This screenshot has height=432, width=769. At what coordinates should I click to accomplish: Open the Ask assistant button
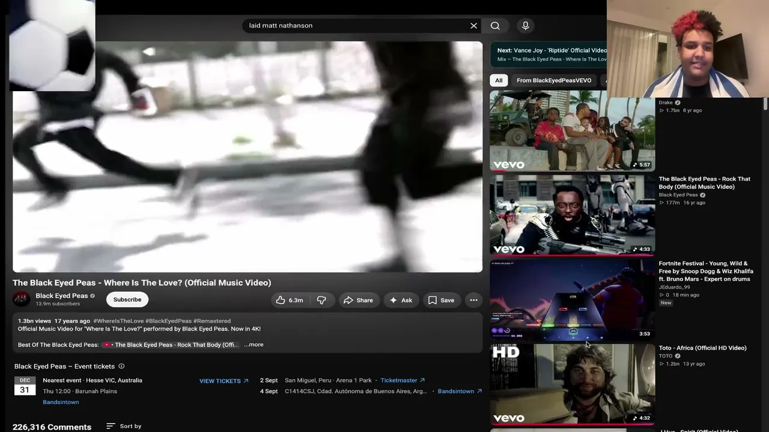tap(401, 300)
